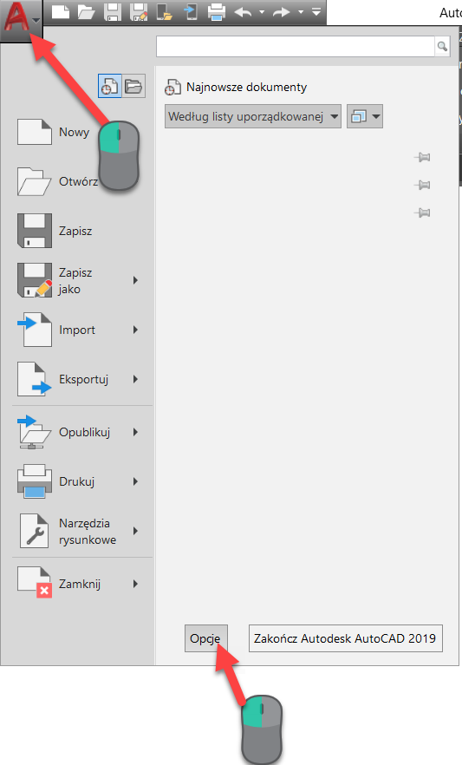Open the 'Według listy uporządkowanej' dropdown
This screenshot has height=765, width=462.
[x=253, y=116]
